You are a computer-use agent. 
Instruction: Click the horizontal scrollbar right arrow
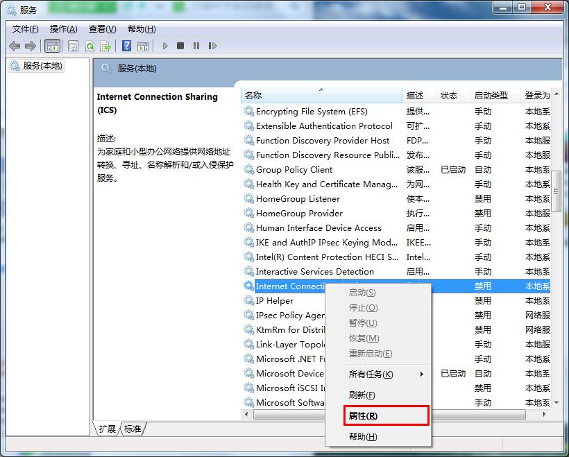tap(544, 414)
